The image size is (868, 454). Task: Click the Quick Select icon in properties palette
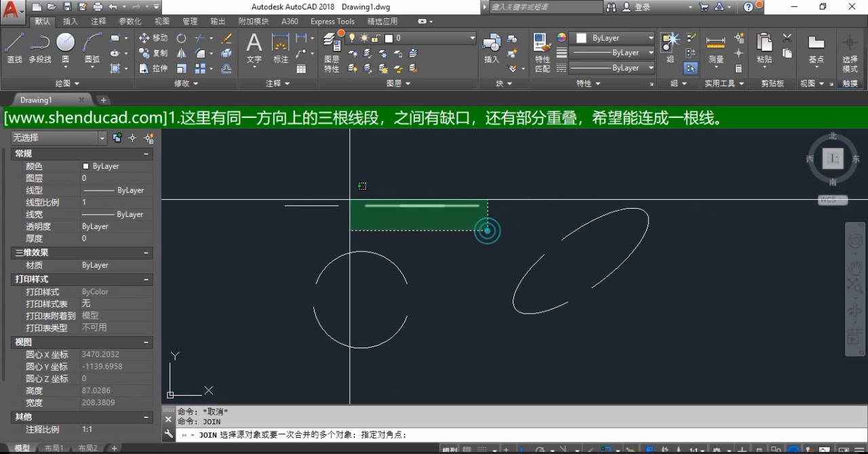click(x=149, y=138)
